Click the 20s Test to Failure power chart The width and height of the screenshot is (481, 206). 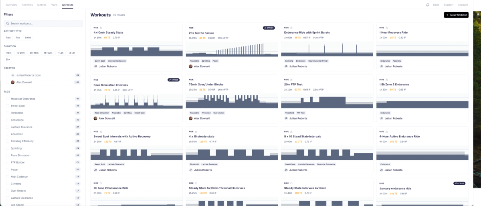(232, 49)
